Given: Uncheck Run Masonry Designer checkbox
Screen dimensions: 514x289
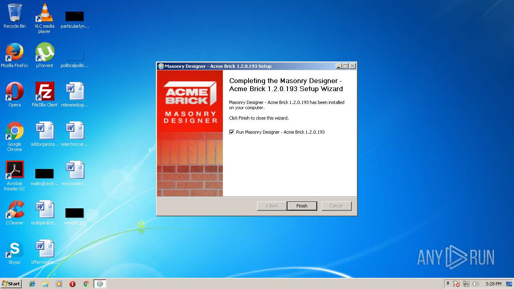Looking at the screenshot, I should coord(232,132).
